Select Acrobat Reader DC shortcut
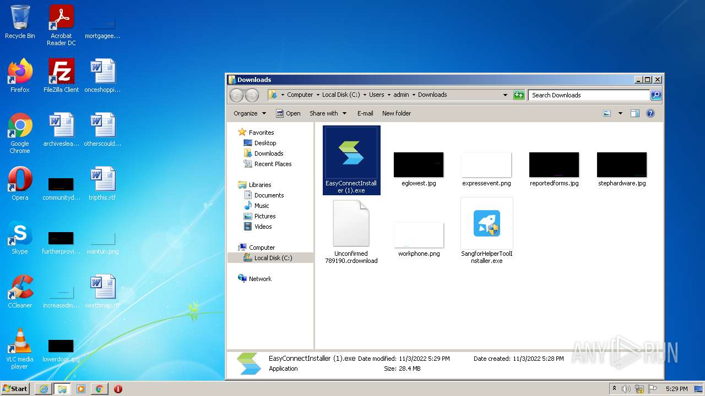Screen dimensions: 705x396 pyautogui.click(x=61, y=25)
